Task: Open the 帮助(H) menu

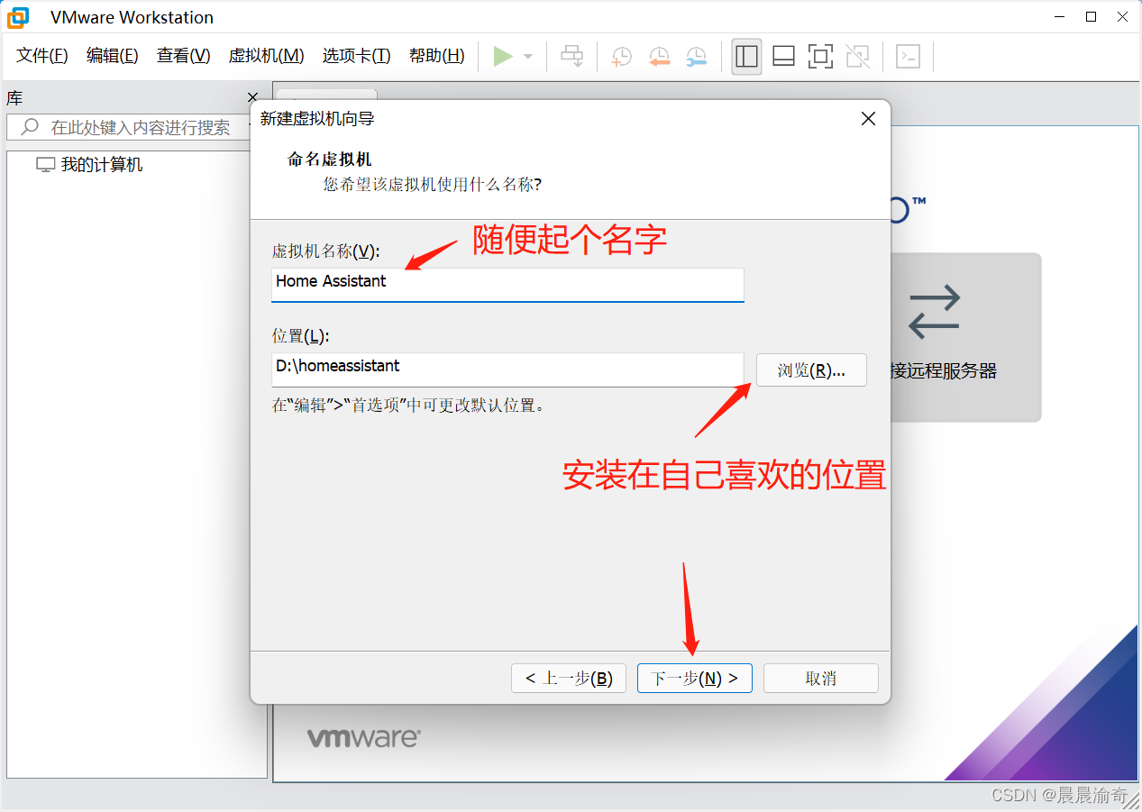Action: tap(437, 56)
